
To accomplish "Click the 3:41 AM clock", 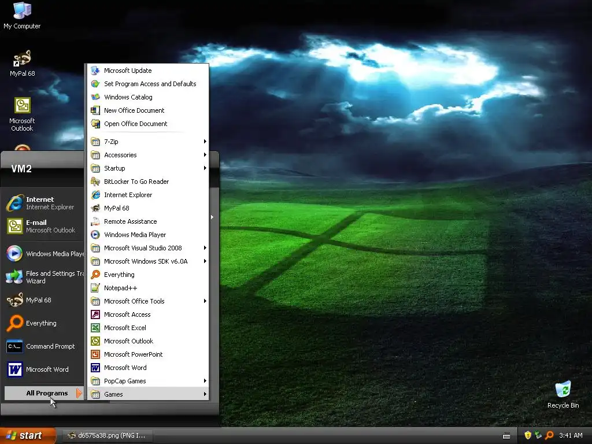I will pyautogui.click(x=571, y=435).
